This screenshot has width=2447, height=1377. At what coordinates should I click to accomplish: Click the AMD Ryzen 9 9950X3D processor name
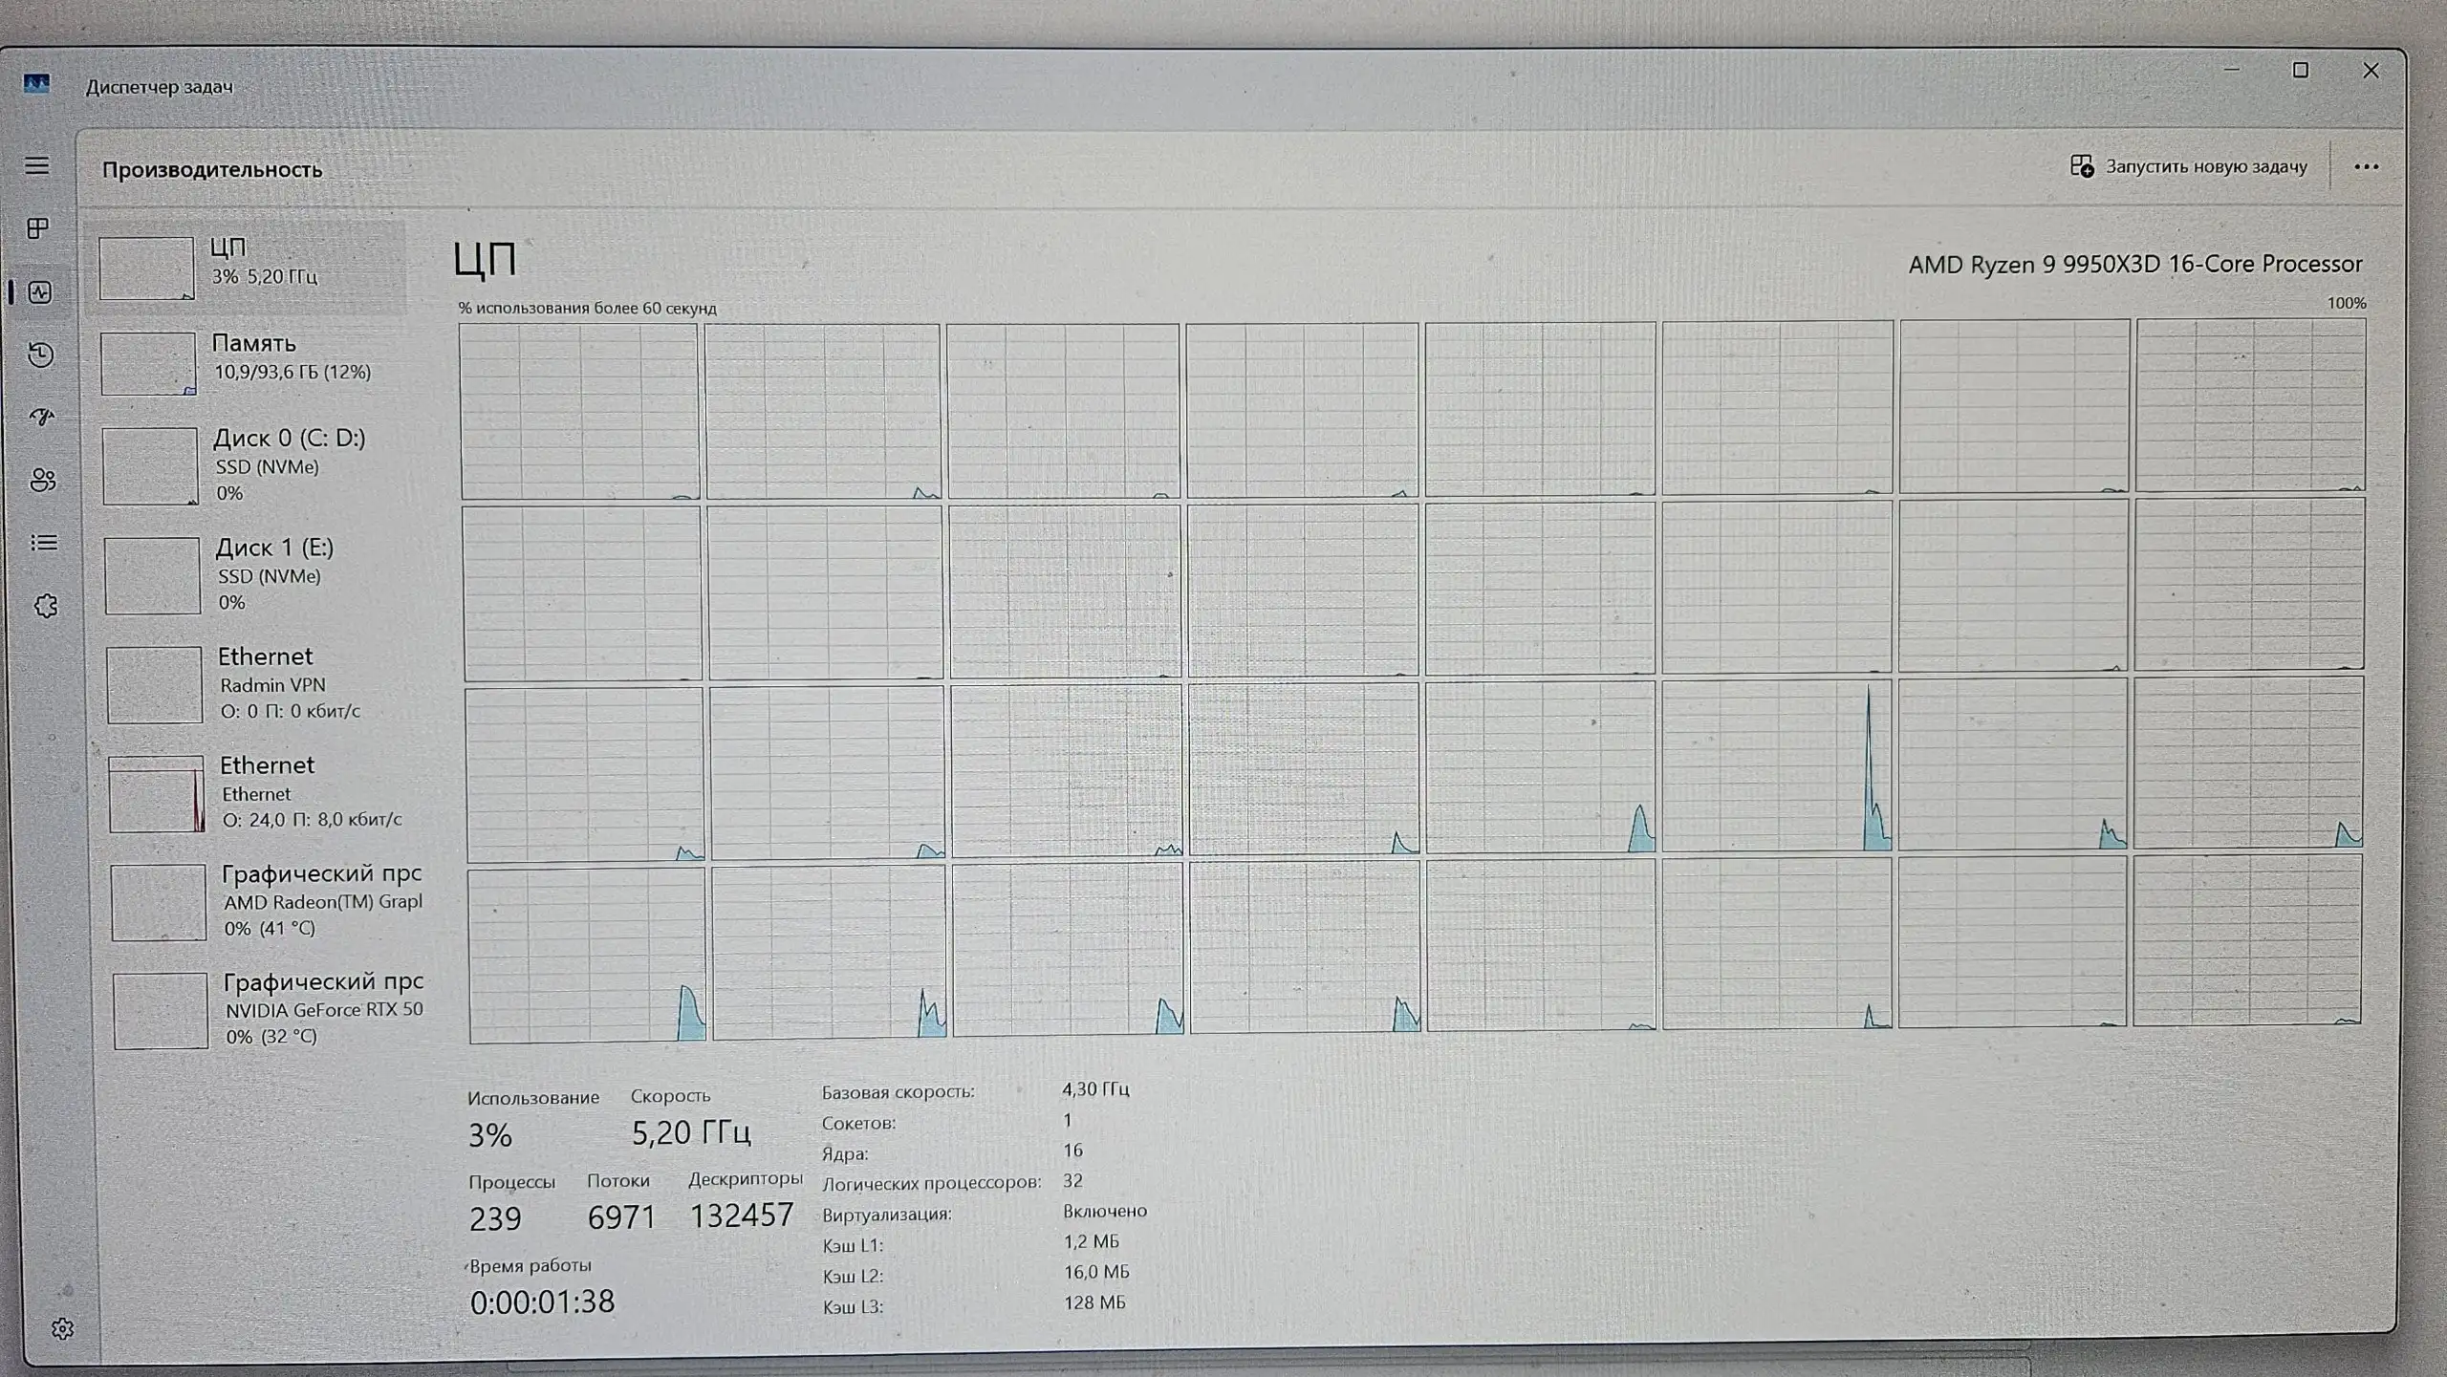click(2135, 265)
